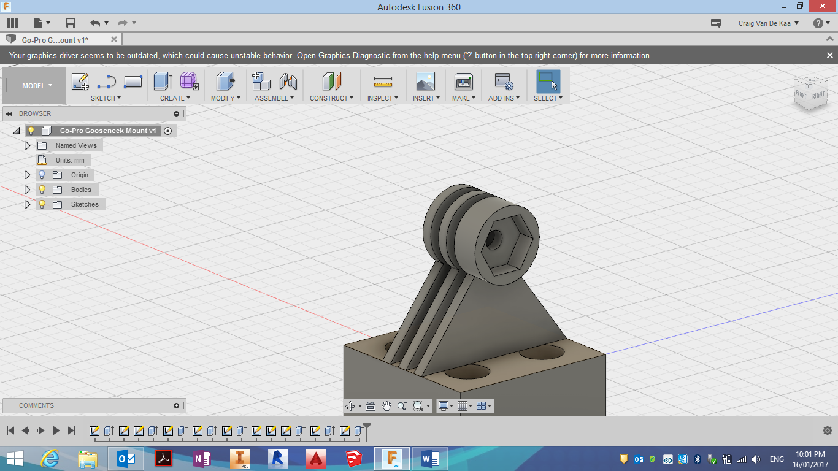
Task: Click the activate component radio button
Action: click(x=167, y=131)
